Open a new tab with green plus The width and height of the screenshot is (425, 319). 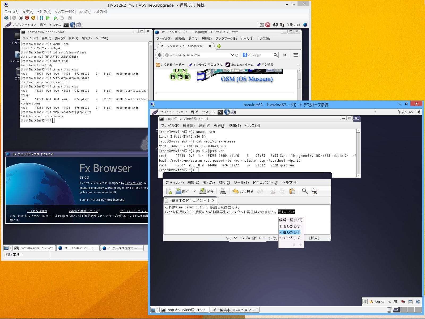pos(219,46)
